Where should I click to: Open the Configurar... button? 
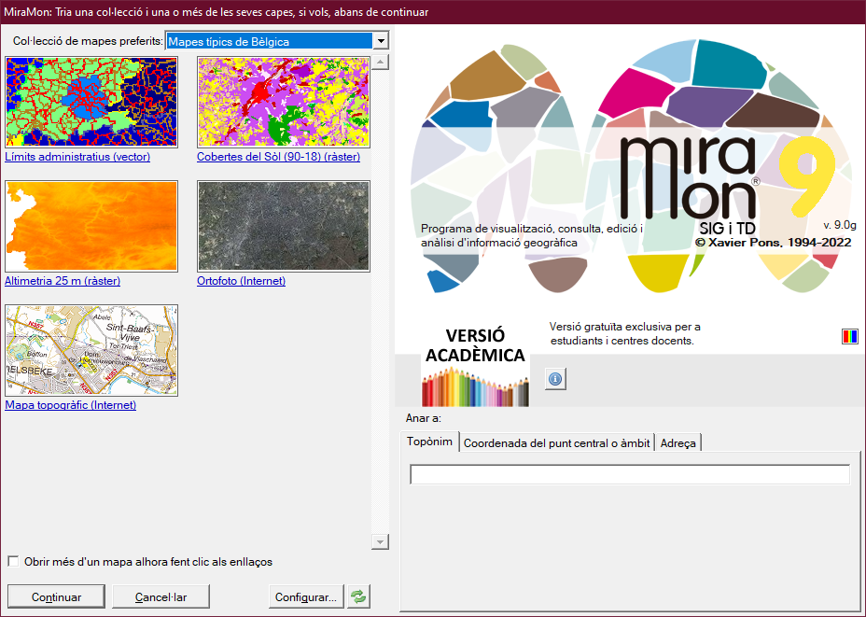[x=306, y=596]
